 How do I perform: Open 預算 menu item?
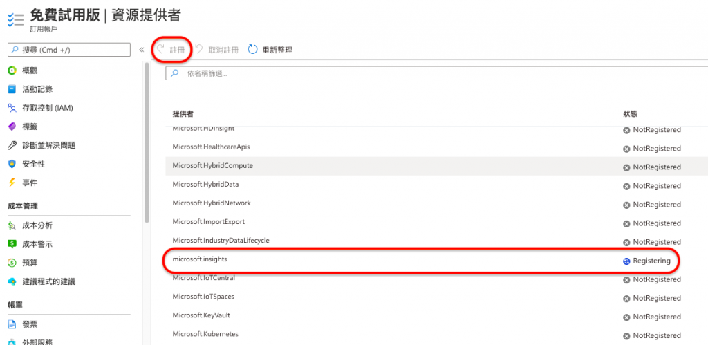[30, 263]
